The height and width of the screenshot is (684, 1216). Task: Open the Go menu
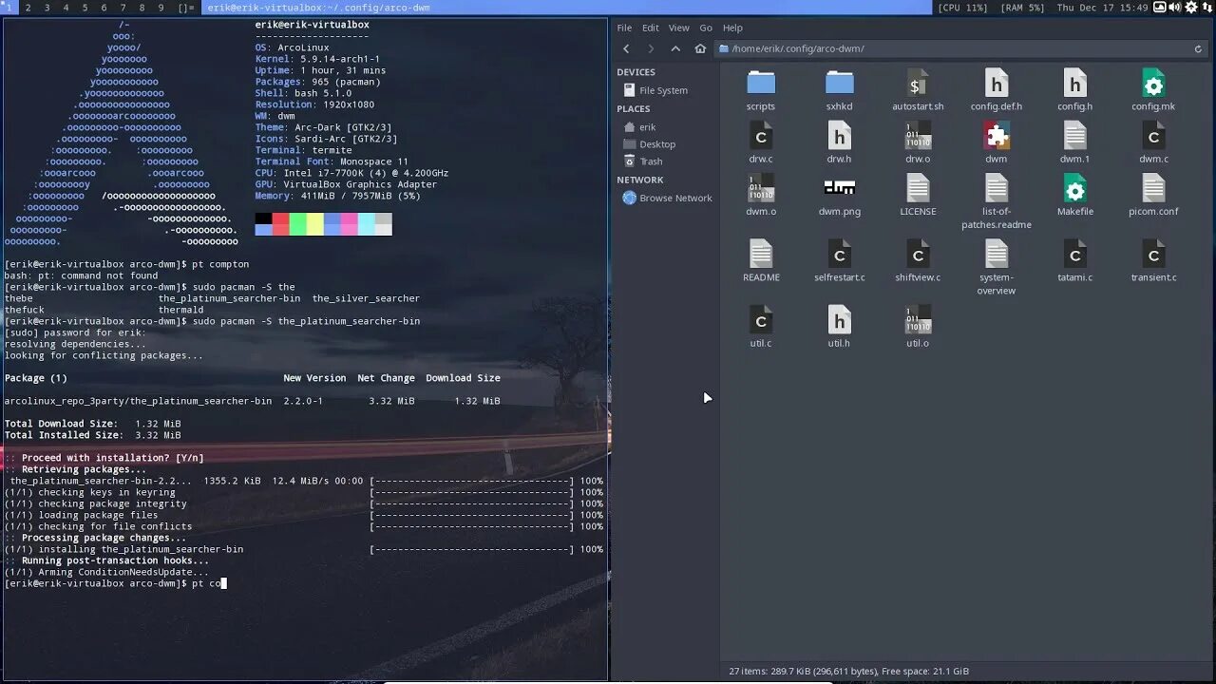[706, 28]
